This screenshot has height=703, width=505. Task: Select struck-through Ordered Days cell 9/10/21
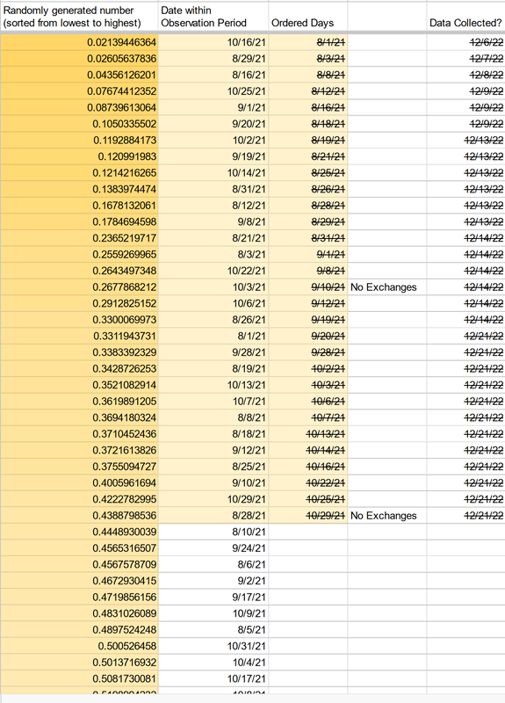point(308,287)
